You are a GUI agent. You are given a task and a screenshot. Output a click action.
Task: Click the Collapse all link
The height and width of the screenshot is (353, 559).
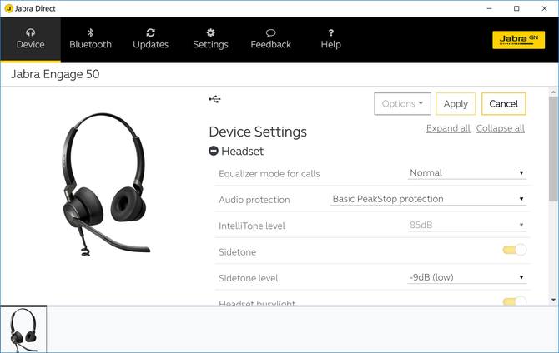click(x=500, y=128)
